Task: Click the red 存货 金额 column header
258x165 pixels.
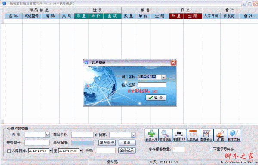Action: point(193,16)
